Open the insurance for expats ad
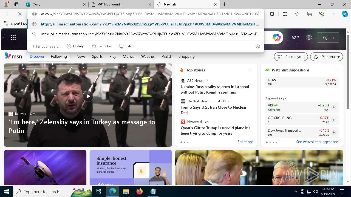The image size is (351, 197). pos(131,167)
